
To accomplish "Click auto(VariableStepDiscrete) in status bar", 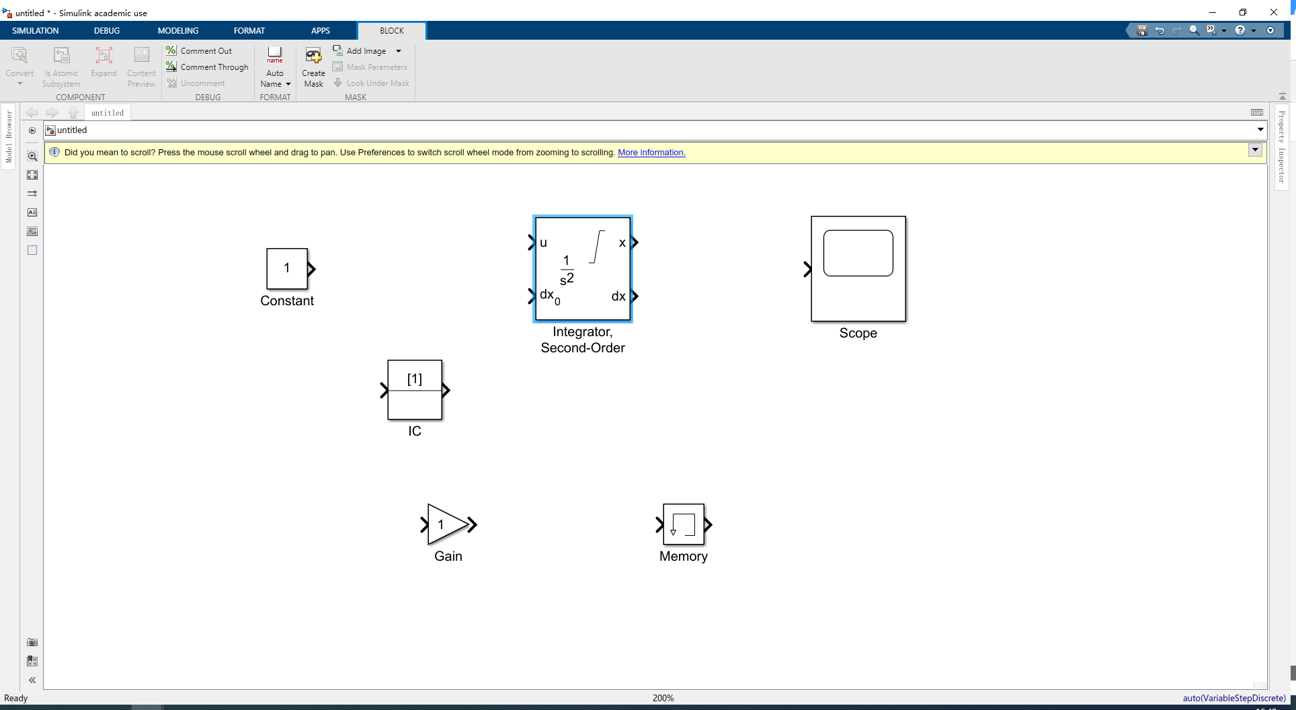I will click(x=1233, y=698).
